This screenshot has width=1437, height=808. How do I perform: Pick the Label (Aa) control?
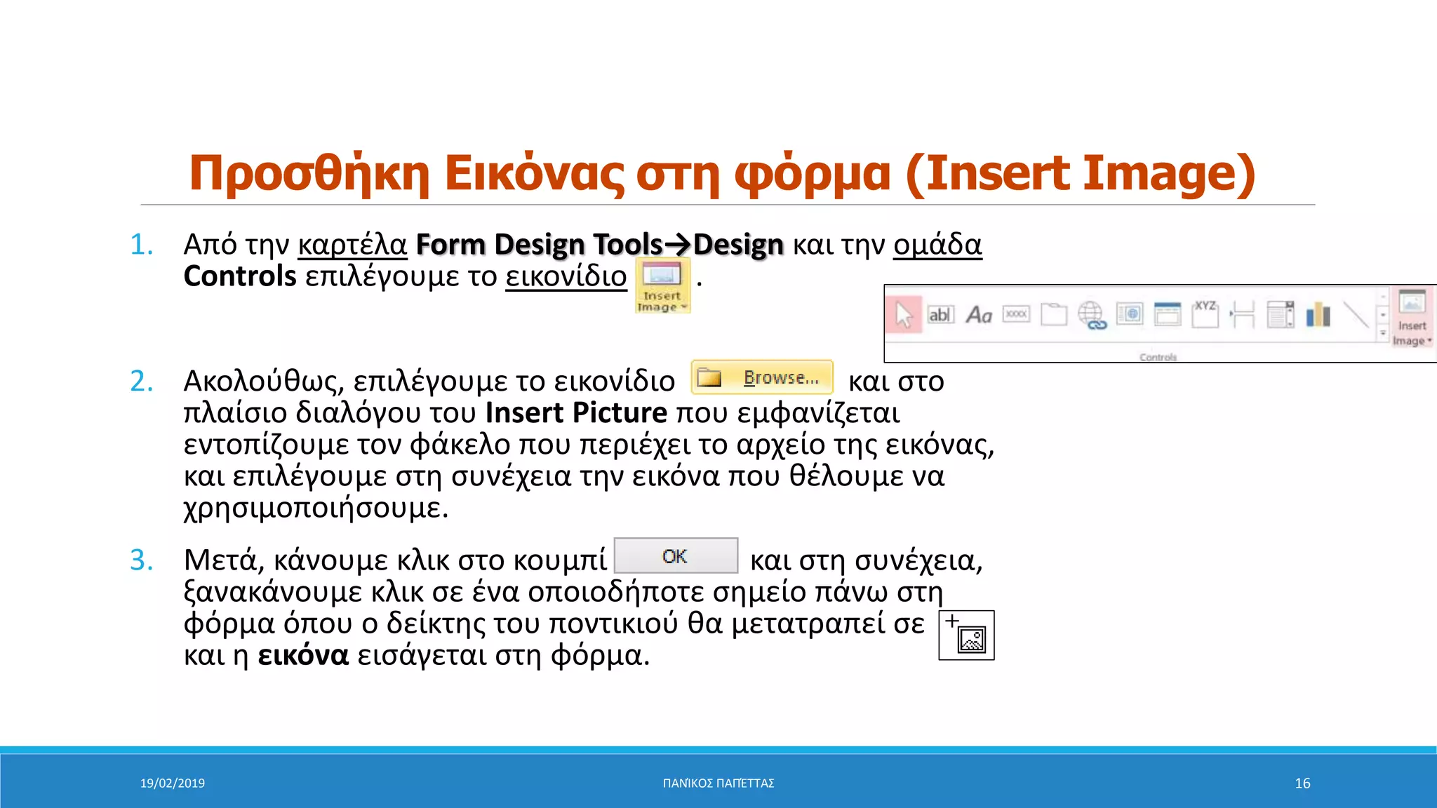979,315
